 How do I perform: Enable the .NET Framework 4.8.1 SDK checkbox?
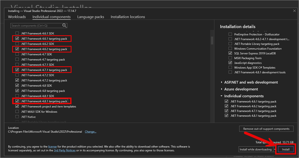[17, 96]
